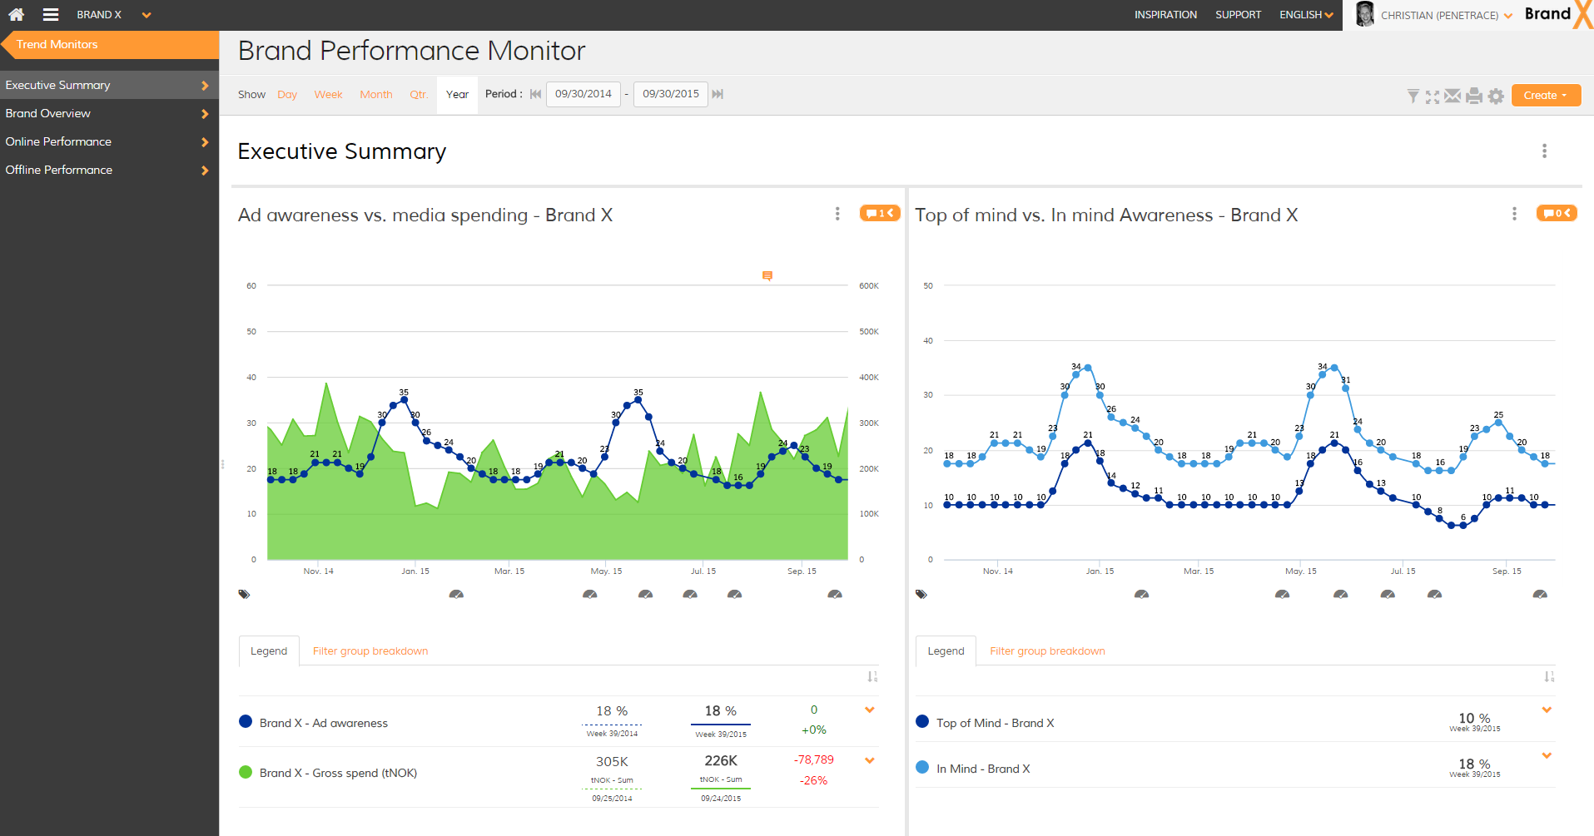The image size is (1594, 836).
Task: Expand the Top of Mind - Brand X row
Action: [x=1547, y=710]
